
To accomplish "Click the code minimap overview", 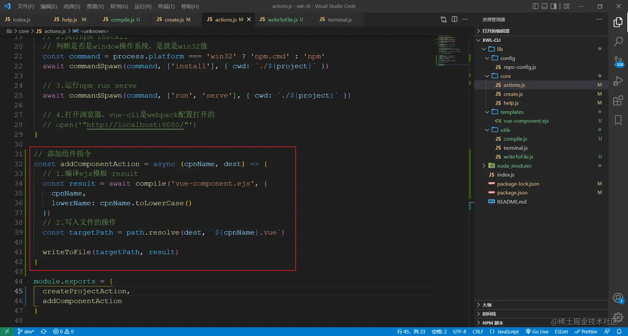I will [x=449, y=50].
